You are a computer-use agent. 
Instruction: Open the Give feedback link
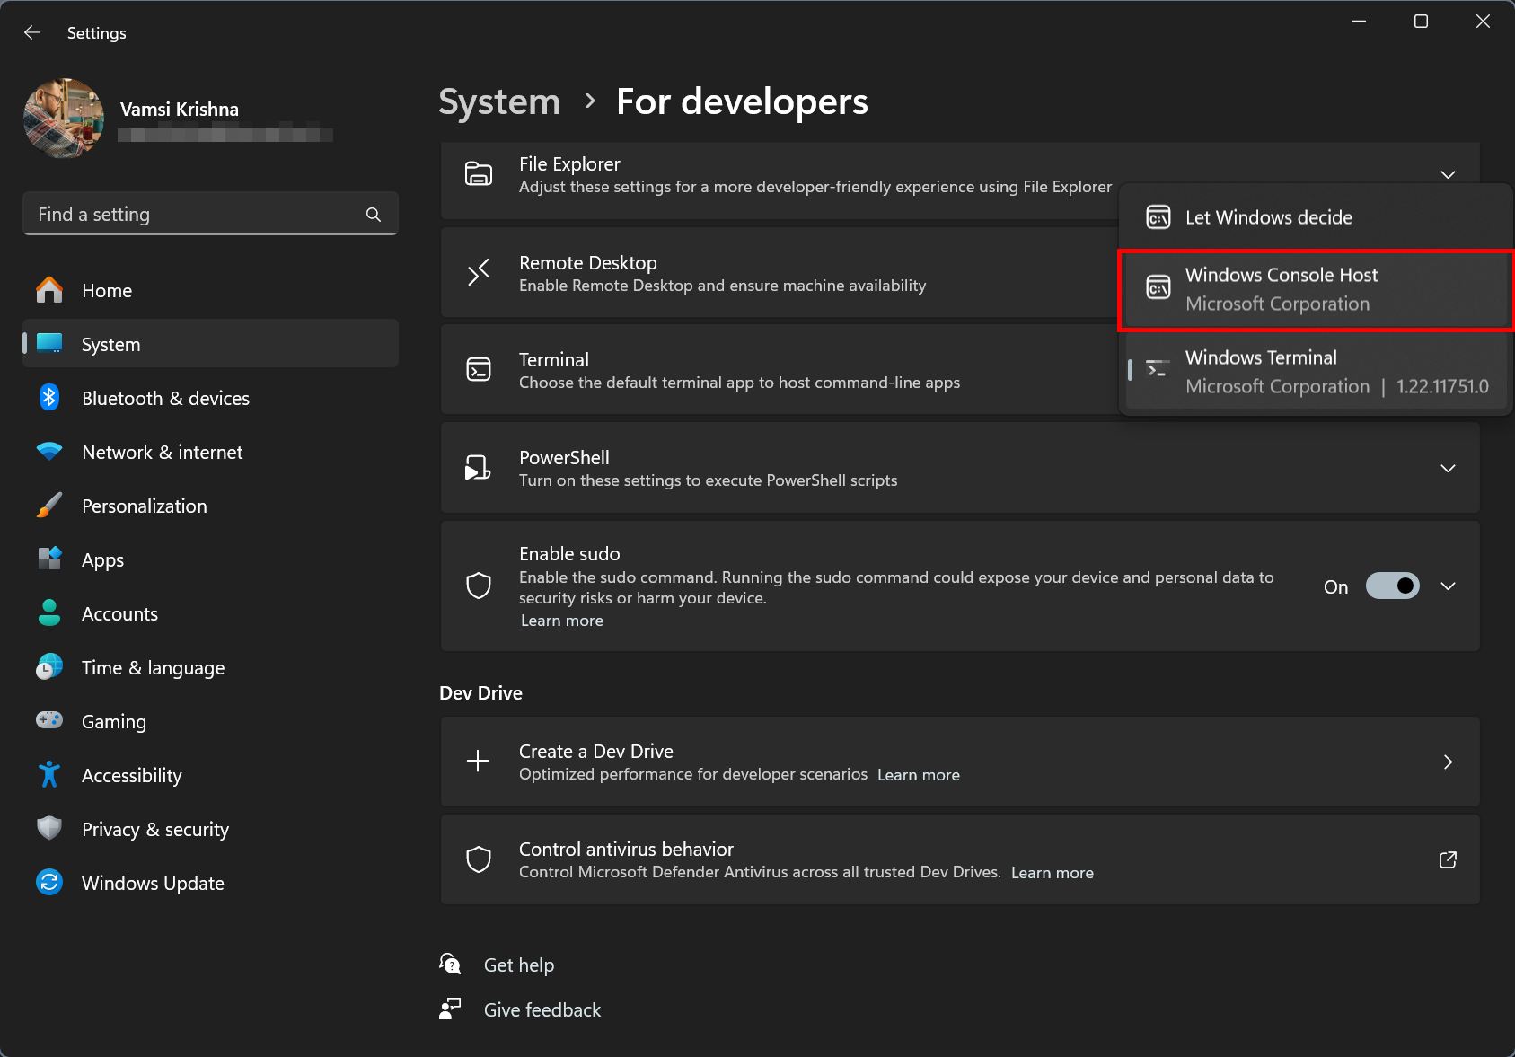542,1009
